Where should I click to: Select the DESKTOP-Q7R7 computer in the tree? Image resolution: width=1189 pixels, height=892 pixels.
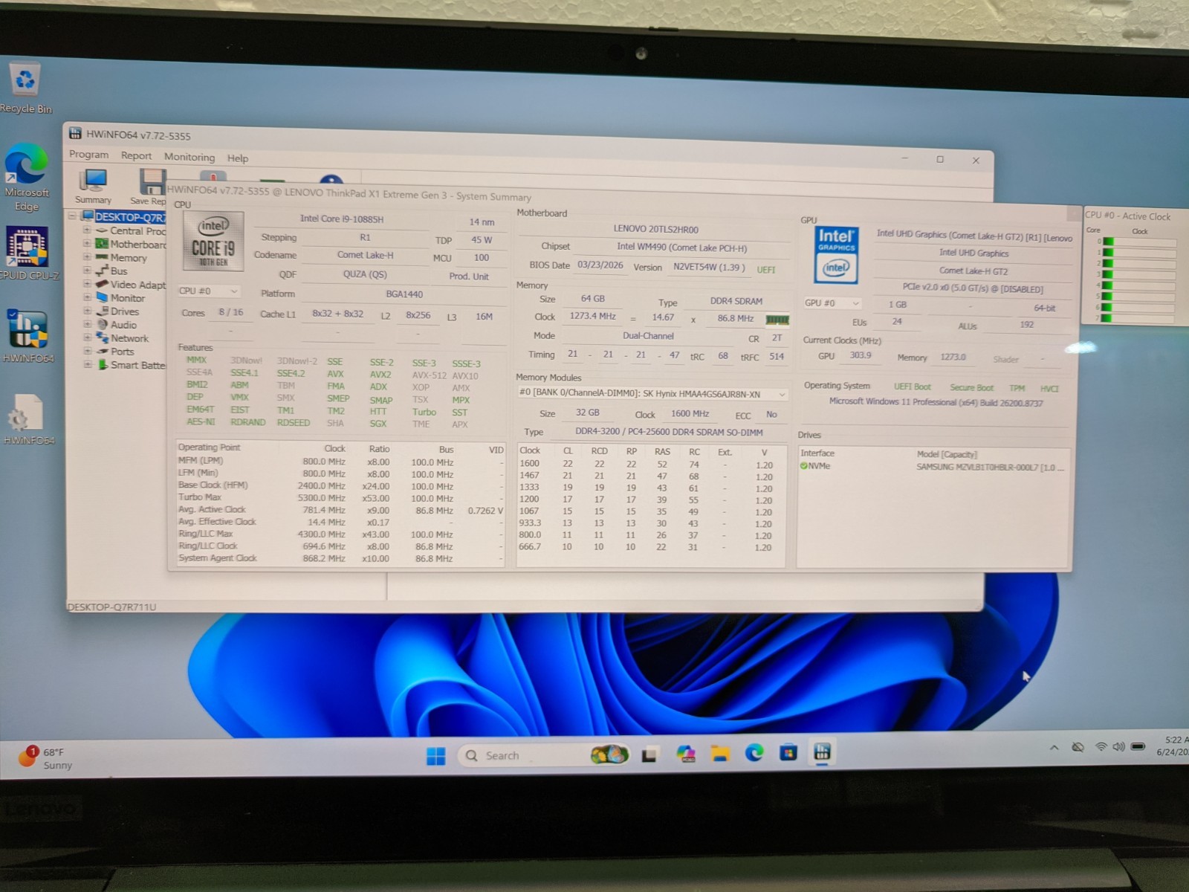click(129, 217)
